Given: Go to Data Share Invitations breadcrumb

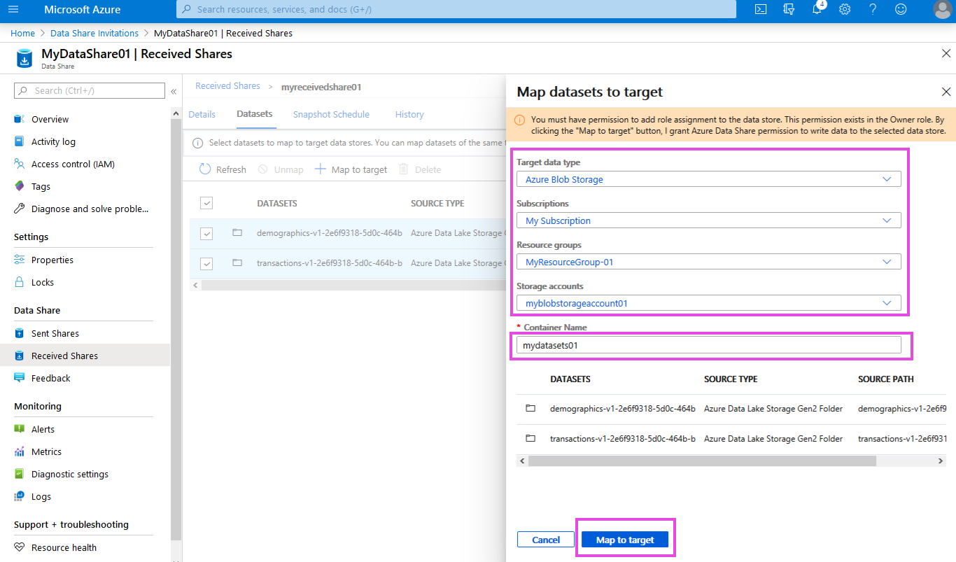Looking at the screenshot, I should [x=94, y=33].
